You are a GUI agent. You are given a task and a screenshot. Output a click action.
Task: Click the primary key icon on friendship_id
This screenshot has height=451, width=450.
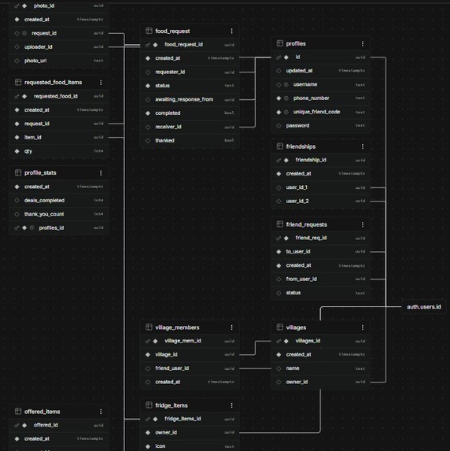[x=278, y=161]
